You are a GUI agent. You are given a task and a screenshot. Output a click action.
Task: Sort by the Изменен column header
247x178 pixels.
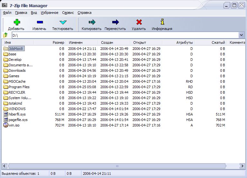click(x=82, y=42)
